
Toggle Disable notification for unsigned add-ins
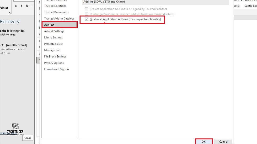coord(87,14)
